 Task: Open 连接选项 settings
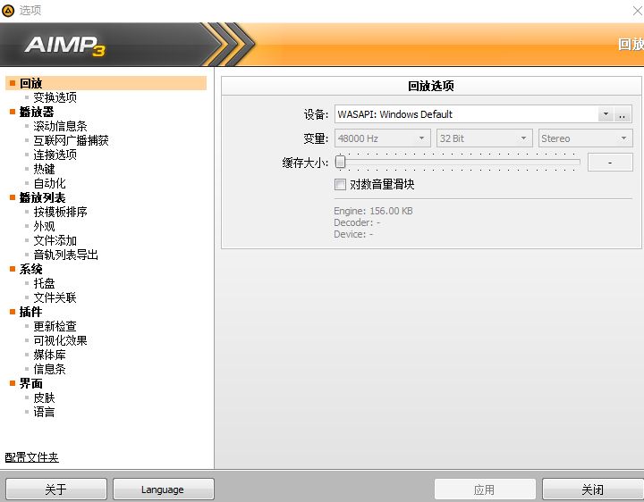(x=55, y=155)
